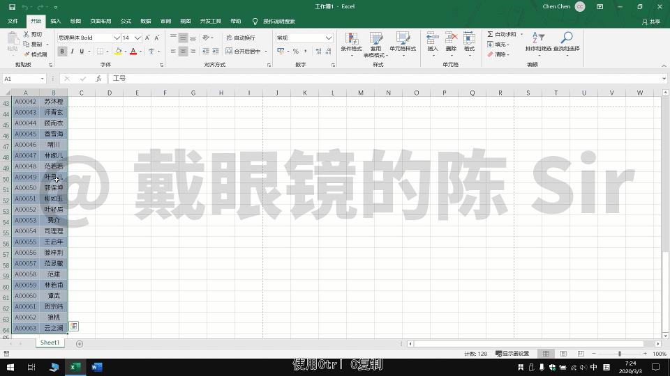Open the cell borders dropdown
The image size is (670, 376).
pyautogui.click(x=107, y=51)
